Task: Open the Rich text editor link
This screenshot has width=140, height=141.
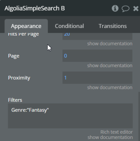Action: click(x=117, y=132)
